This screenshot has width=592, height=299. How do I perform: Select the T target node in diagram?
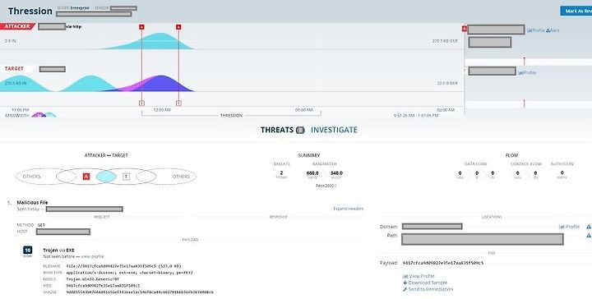point(126,176)
